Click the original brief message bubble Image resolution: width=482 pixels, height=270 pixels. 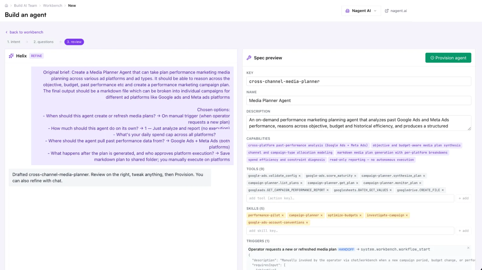point(132,116)
